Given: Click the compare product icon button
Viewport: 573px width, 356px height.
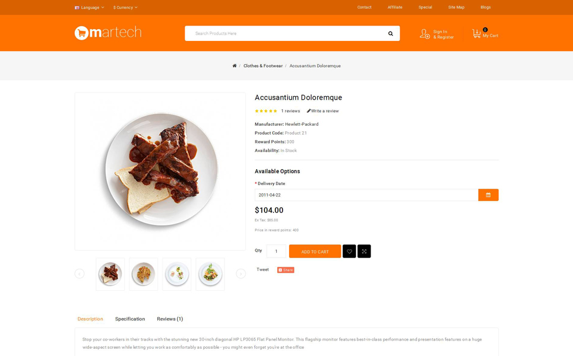Looking at the screenshot, I should [x=364, y=251].
